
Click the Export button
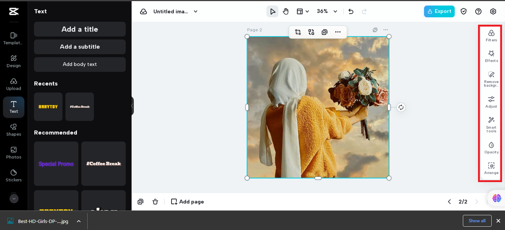click(x=439, y=11)
